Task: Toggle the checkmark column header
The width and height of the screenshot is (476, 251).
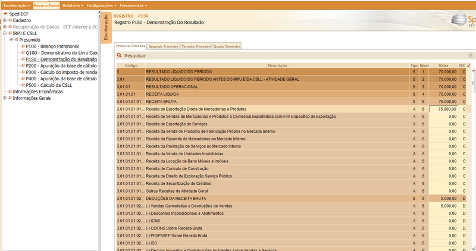Action: click(x=469, y=65)
